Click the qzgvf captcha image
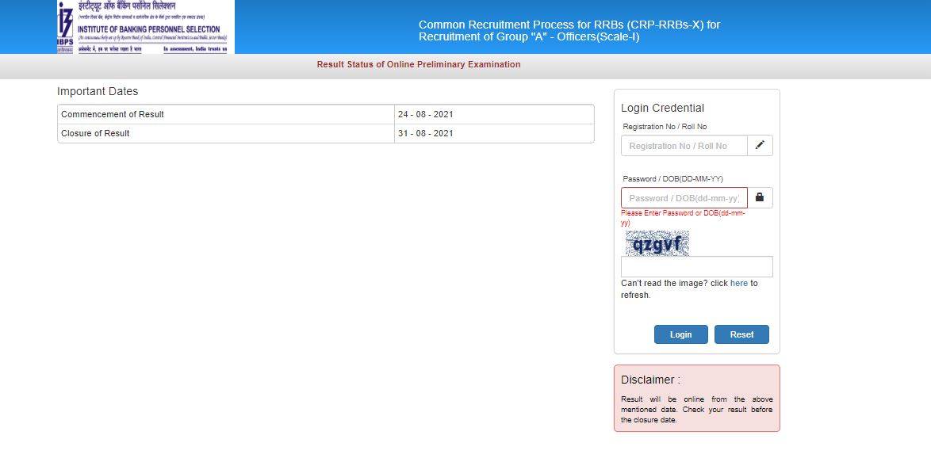 click(657, 242)
